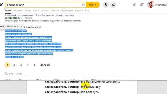Switch to the Маркет tab
This screenshot has width=167, height=94.
[45, 10]
